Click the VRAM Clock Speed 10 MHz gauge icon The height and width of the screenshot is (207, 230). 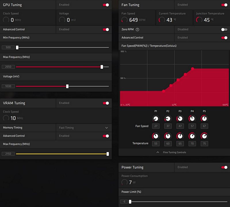pos(6,118)
